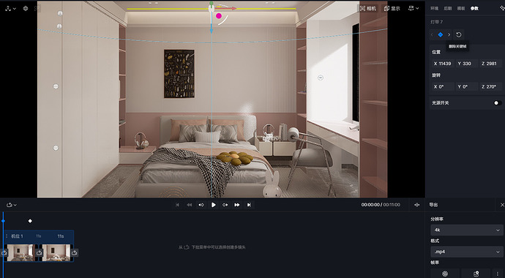Screen dimensions: 505x278
Task: Open the export more-options dots menu
Action: 498,274
